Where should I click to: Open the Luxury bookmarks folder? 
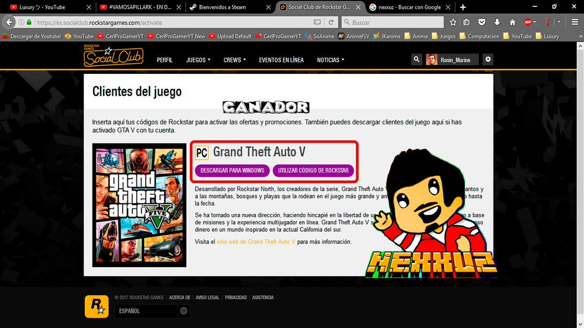click(x=547, y=36)
